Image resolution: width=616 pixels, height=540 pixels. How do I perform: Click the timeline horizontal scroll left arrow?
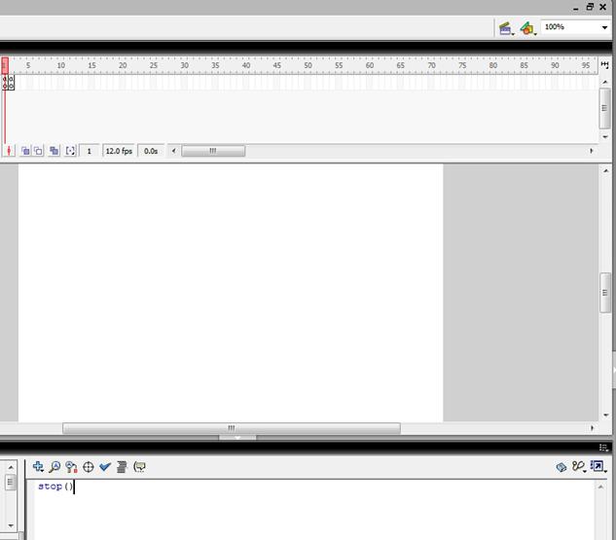pos(173,151)
